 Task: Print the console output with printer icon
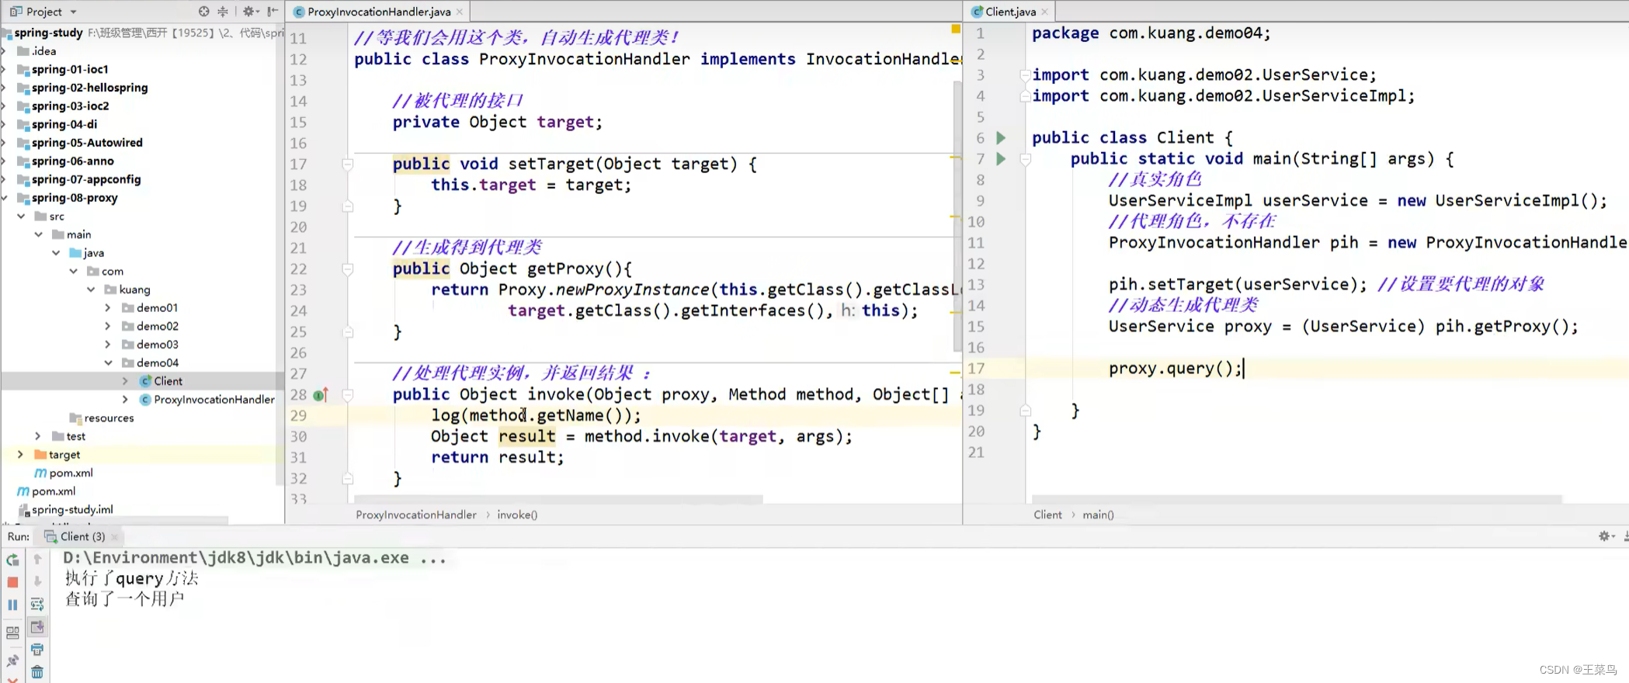click(x=37, y=649)
